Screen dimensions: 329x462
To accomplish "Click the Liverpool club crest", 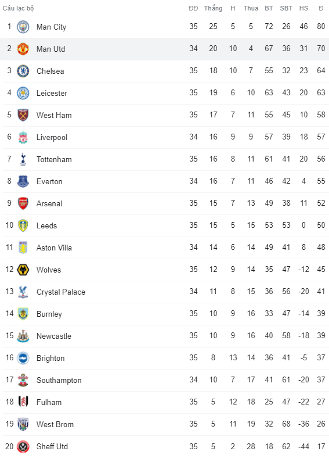I will 23,137.
